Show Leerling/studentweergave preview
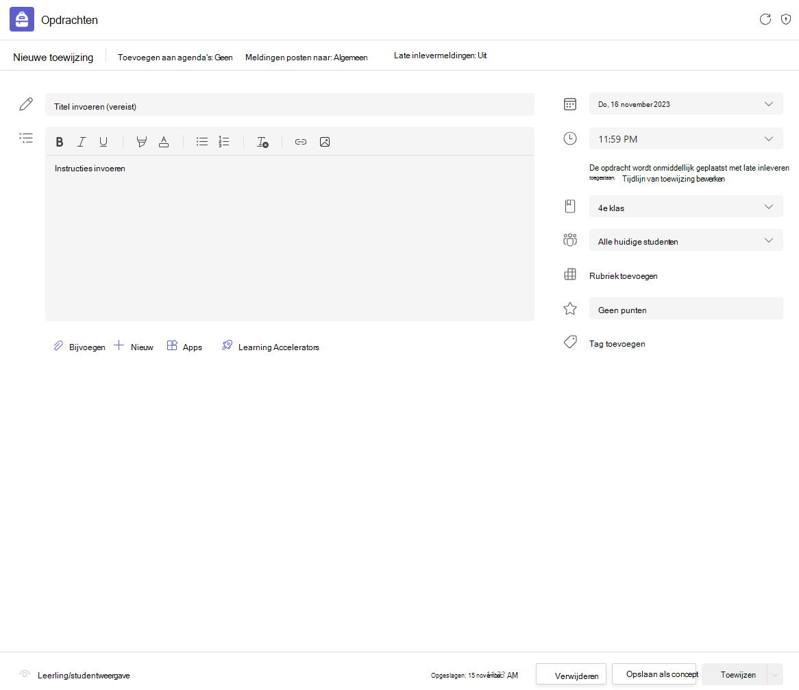Viewport: 799px width, 690px height. [x=84, y=675]
